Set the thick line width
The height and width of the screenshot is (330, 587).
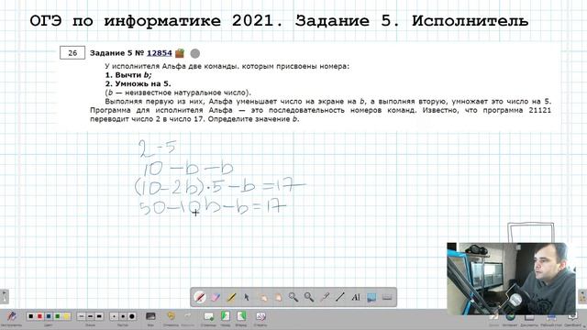click(x=99, y=316)
